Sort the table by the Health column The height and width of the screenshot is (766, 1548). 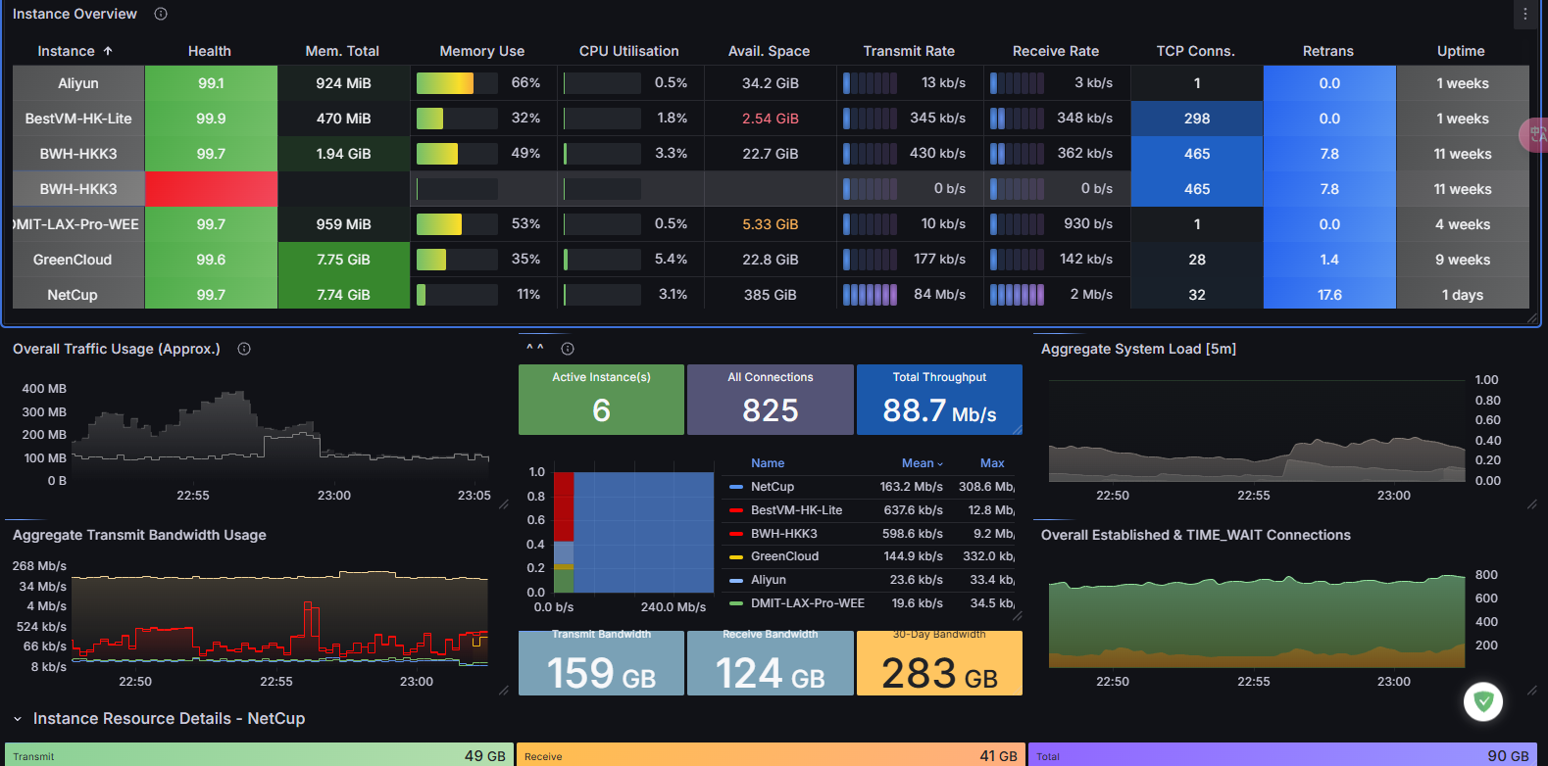tap(210, 51)
